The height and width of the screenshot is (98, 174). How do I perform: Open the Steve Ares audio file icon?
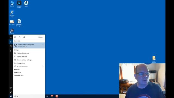point(19,23)
